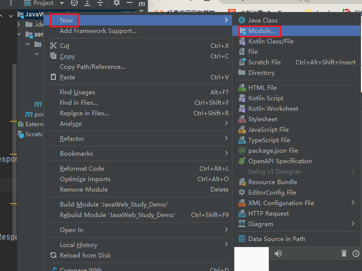Click the Data Source in Path icon
This screenshot has width=362, height=271.
[242, 239]
